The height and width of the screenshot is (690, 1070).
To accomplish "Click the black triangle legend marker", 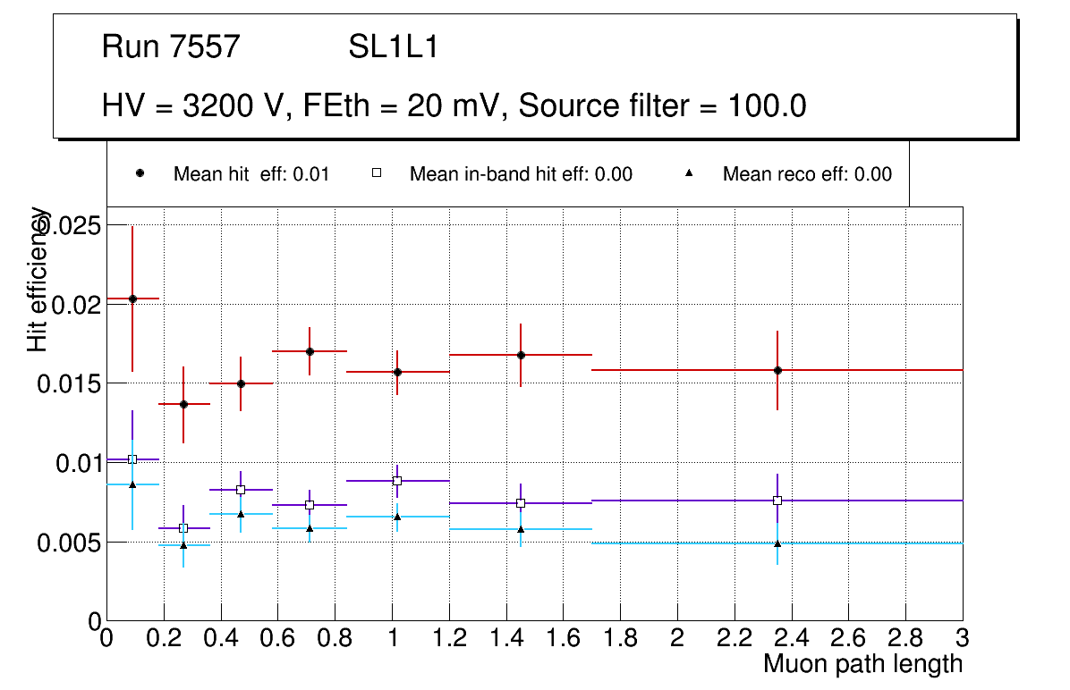I will (689, 174).
